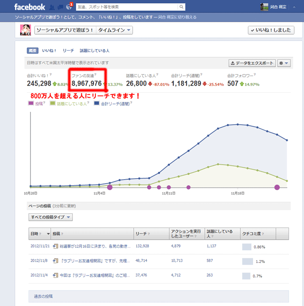The image size is (304, 306).
Task: Open the タイムライン dropdown
Action: pyautogui.click(x=114, y=30)
